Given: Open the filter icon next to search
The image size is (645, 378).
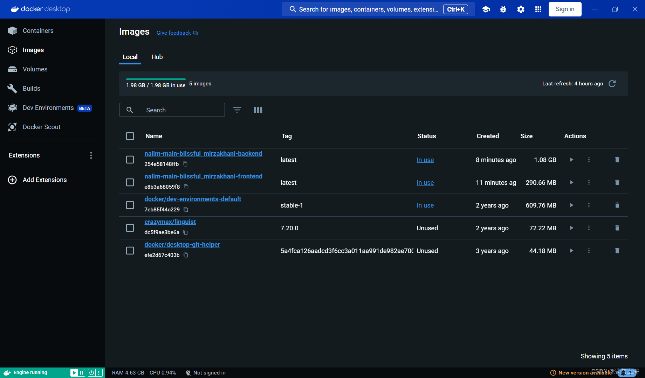Looking at the screenshot, I should pyautogui.click(x=237, y=110).
